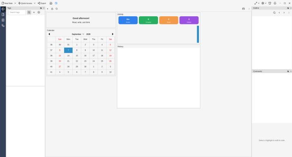Open the Tags sidebar icon
This screenshot has height=157, width=292.
pos(3,9)
